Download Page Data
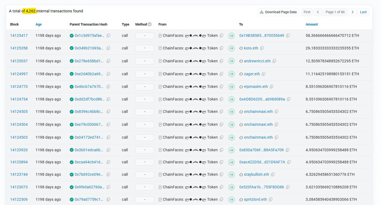This screenshot has height=205, width=381. [x=278, y=12]
